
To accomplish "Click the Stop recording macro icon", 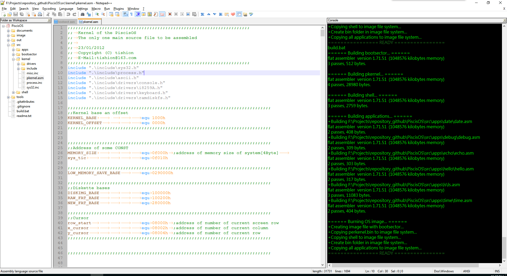I will (x=176, y=14).
